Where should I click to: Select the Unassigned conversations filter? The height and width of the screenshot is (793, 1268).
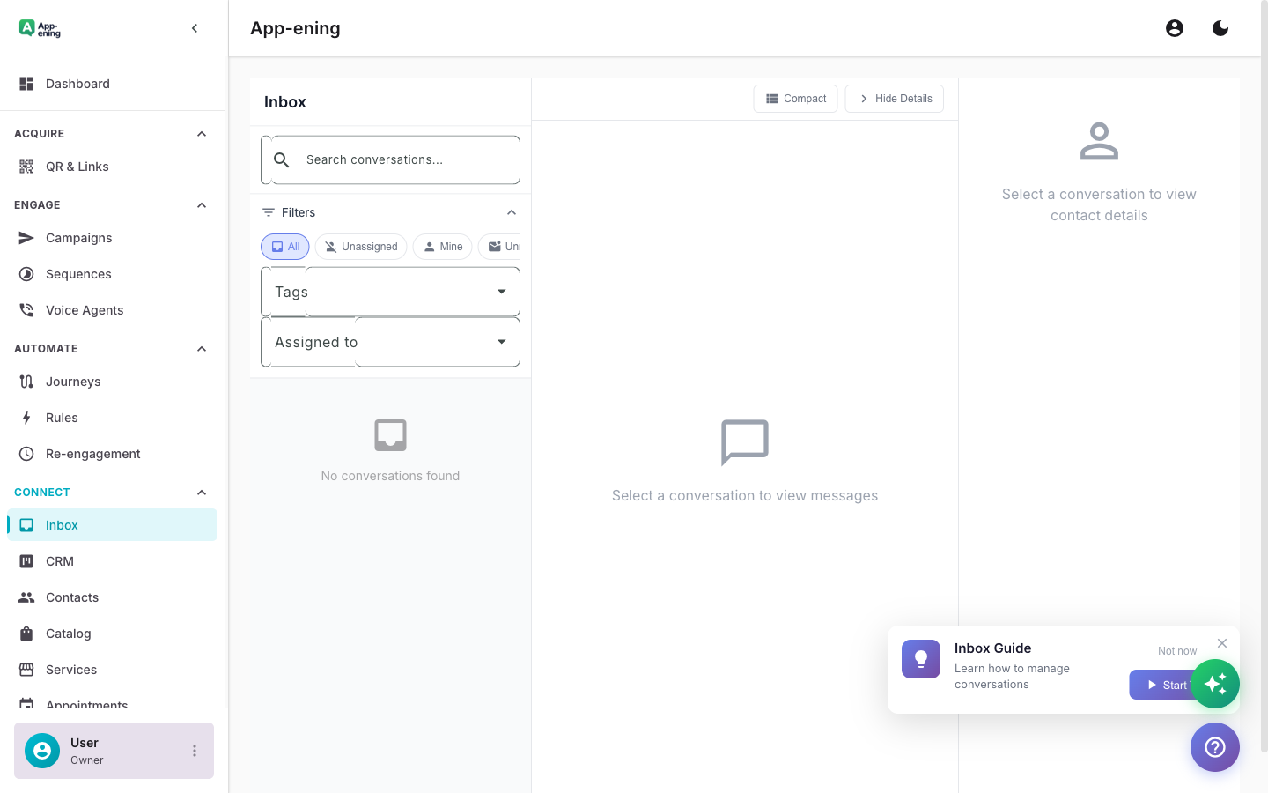[x=361, y=247]
